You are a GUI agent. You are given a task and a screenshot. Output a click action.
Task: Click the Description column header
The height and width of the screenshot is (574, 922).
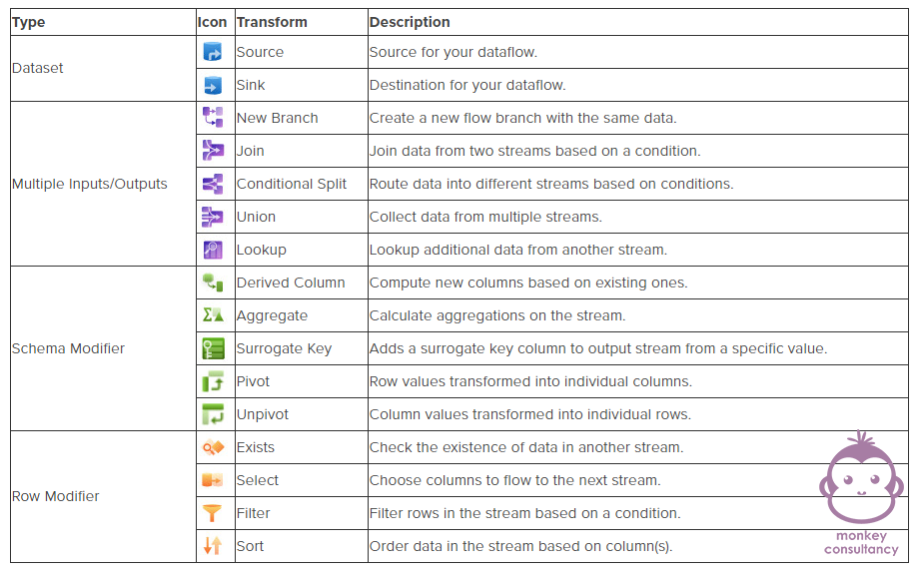pyautogui.click(x=410, y=22)
